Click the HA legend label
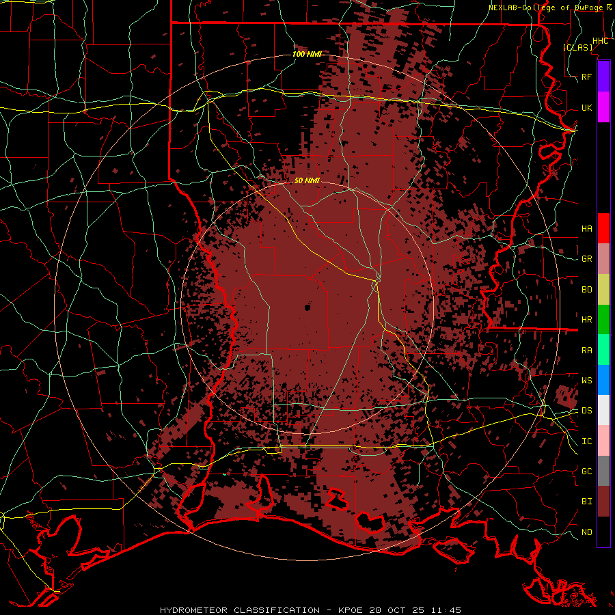The image size is (615, 615). click(x=586, y=228)
